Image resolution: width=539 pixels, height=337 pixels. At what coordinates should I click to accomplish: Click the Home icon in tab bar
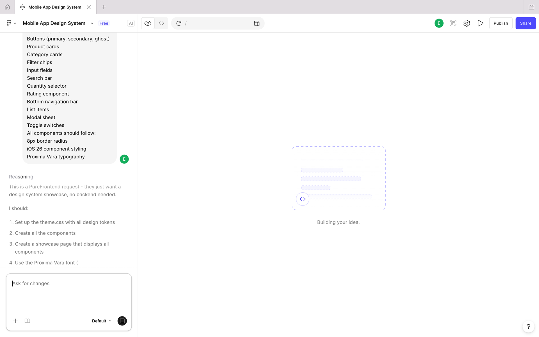[x=7, y=7]
